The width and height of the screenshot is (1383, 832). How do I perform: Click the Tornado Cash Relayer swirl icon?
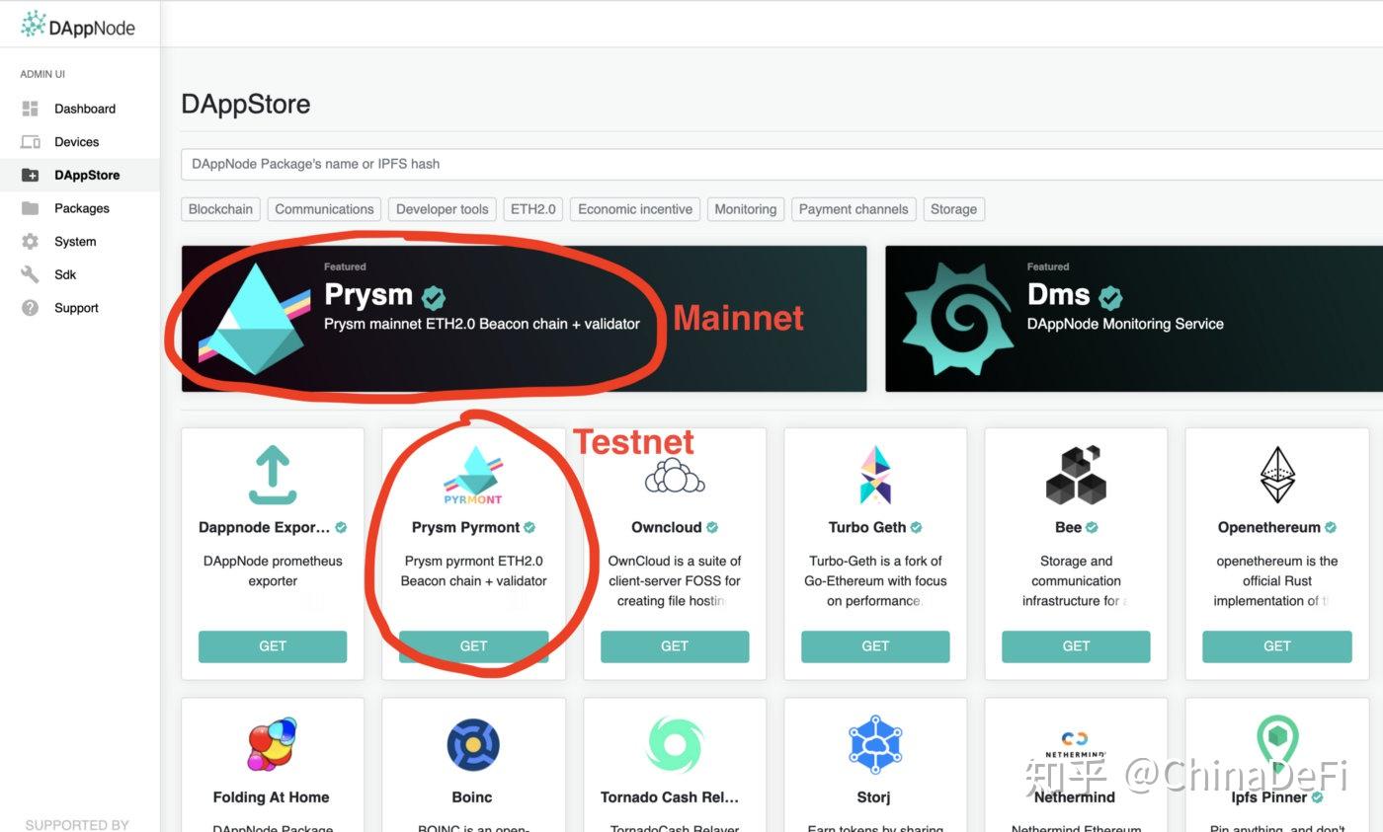[x=674, y=745]
